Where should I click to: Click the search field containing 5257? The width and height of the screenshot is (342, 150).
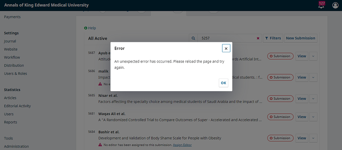click(x=227, y=38)
